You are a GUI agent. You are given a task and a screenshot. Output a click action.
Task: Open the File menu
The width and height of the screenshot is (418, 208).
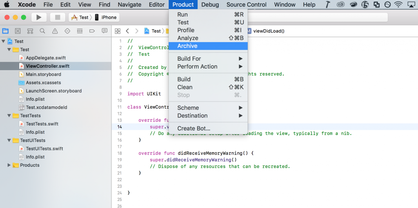click(48, 4)
